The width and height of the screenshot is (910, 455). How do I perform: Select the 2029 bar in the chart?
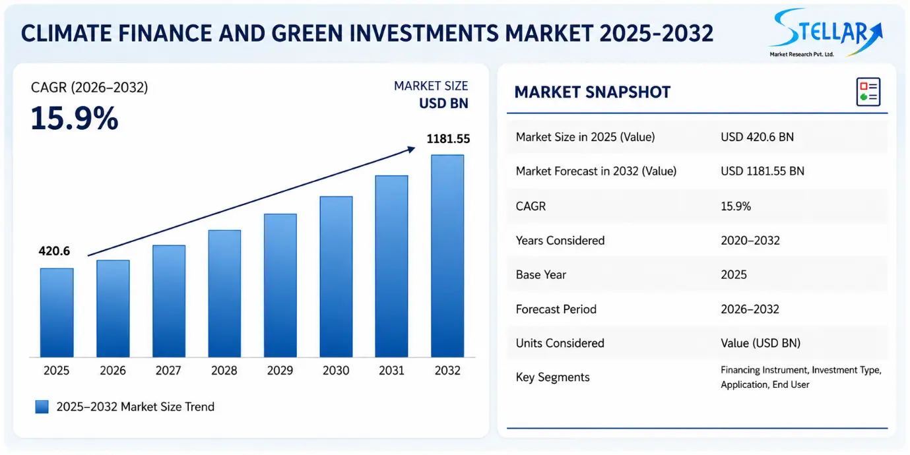[x=280, y=286]
